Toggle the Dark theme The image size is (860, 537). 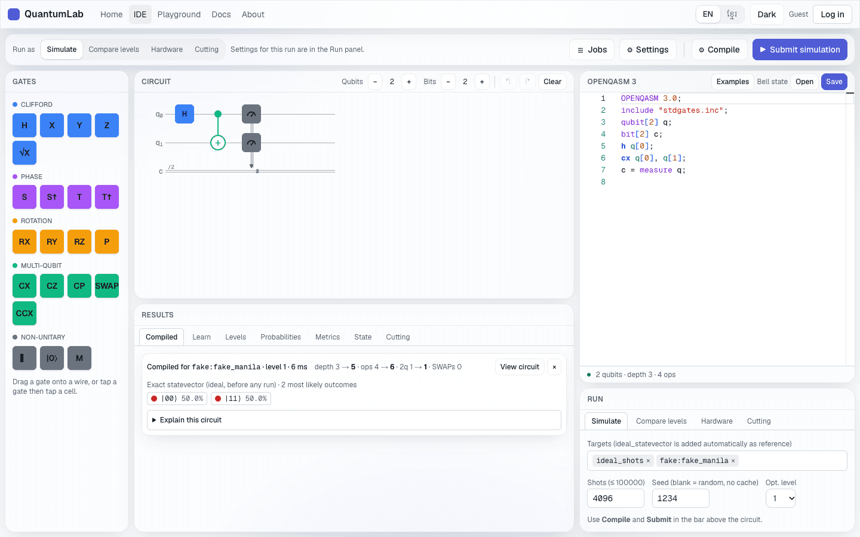[767, 14]
